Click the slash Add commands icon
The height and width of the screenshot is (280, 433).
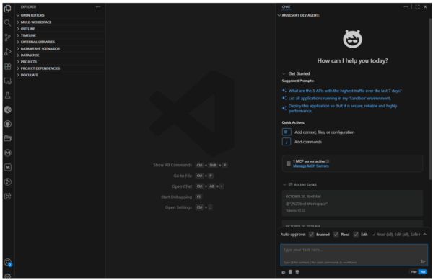(287, 142)
